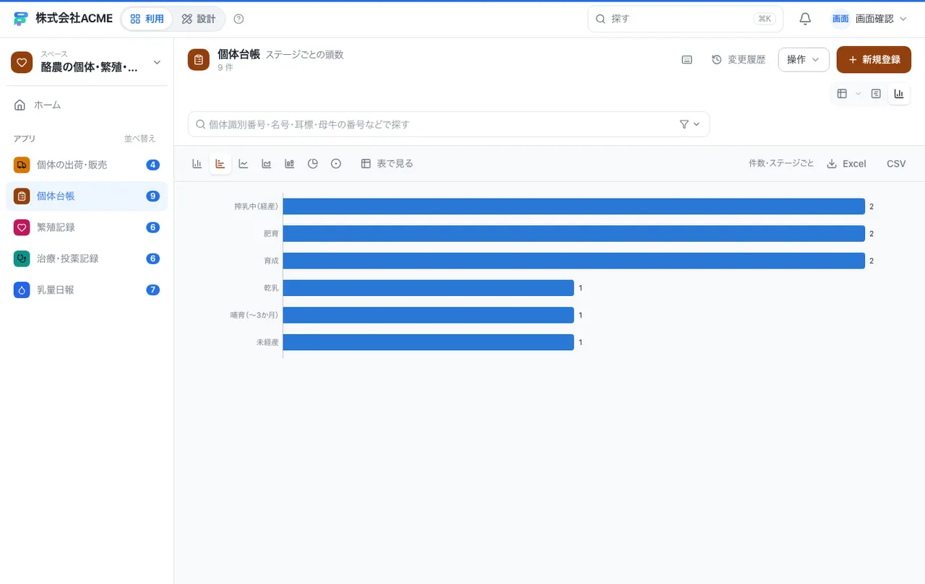Switch chart to line graph
The height and width of the screenshot is (584, 925).
[x=244, y=164]
